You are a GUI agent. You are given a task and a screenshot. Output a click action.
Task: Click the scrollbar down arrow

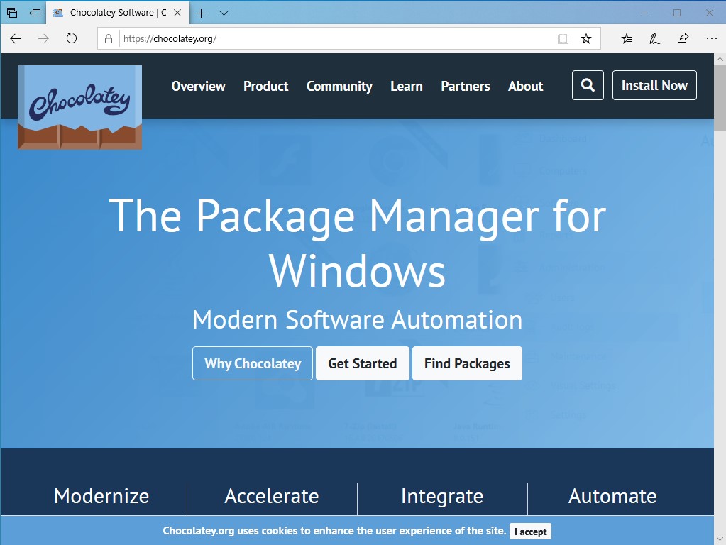(x=720, y=539)
